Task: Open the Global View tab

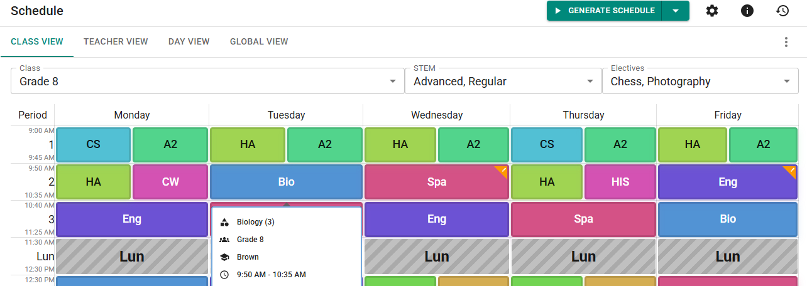Action: [259, 42]
